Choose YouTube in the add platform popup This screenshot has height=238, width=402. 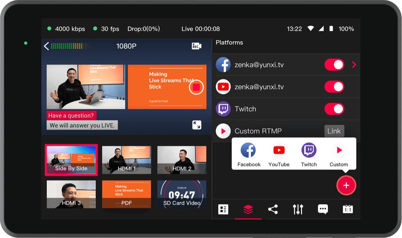(x=279, y=155)
